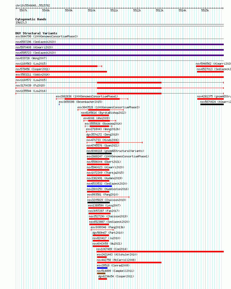Click the nsv1067489 (Coe2014) label
Screen dimensions: 231x289
(x=112, y=249)
